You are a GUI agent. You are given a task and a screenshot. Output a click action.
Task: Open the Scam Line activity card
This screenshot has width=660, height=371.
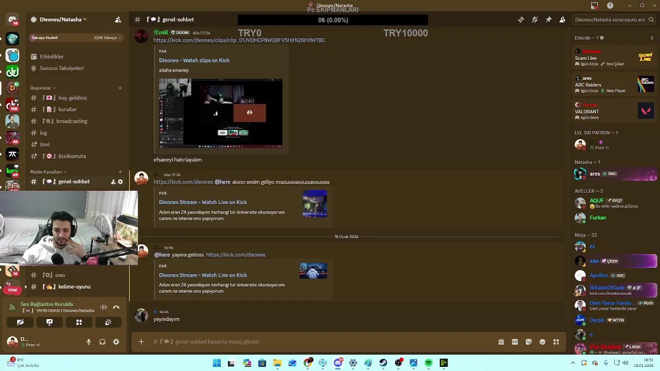pyautogui.click(x=615, y=58)
